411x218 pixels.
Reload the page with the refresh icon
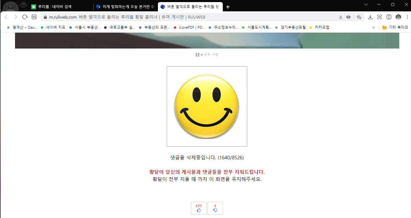click(x=25, y=17)
